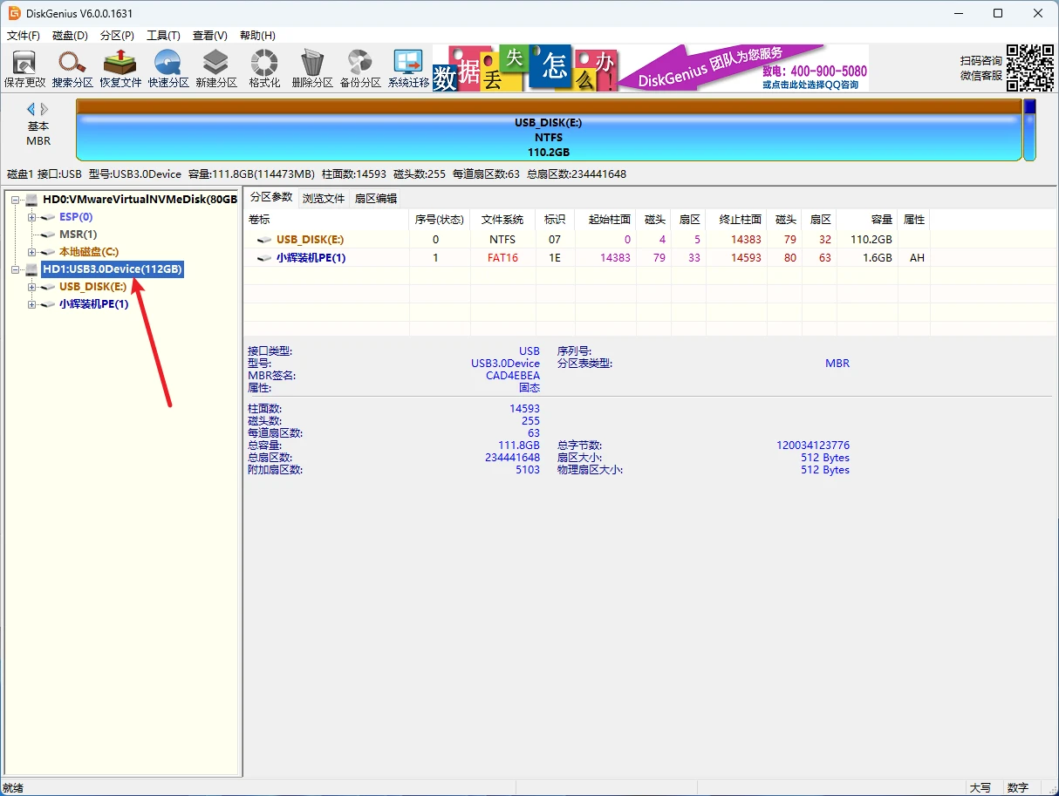1059x796 pixels.
Task: Click the 就绪 status bar text
Action: (13, 788)
